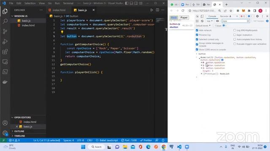The width and height of the screenshot is (270, 151).
Task: Collapse the NodeList(3) console output
Action: tap(200, 58)
